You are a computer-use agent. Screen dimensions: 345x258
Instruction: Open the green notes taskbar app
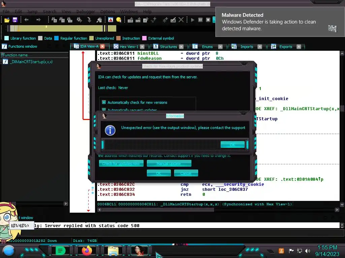[60, 251]
